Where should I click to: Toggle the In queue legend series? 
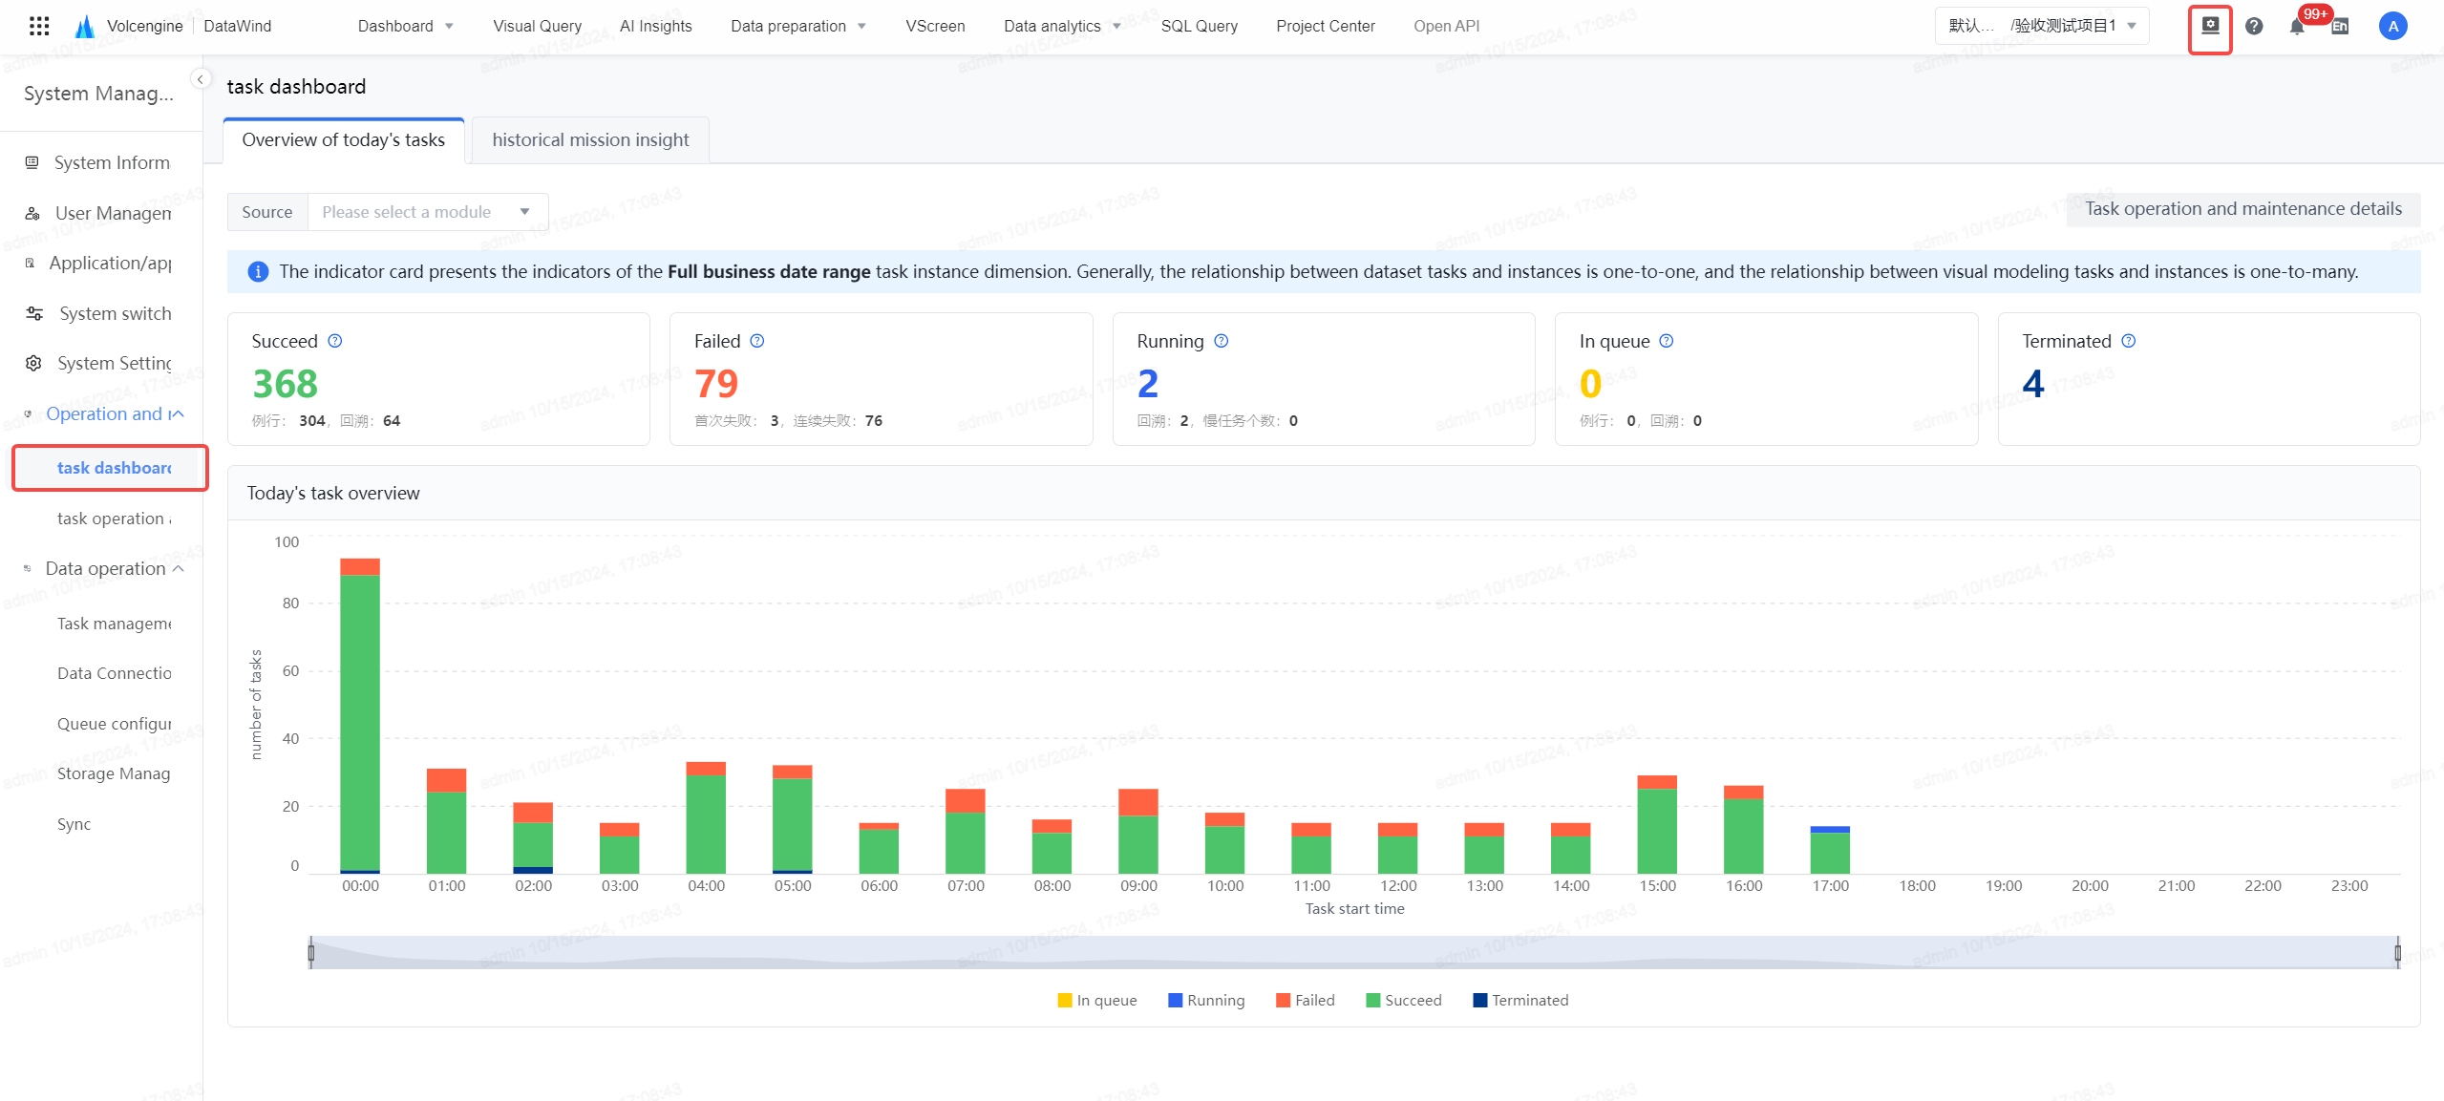[x=1097, y=1000]
